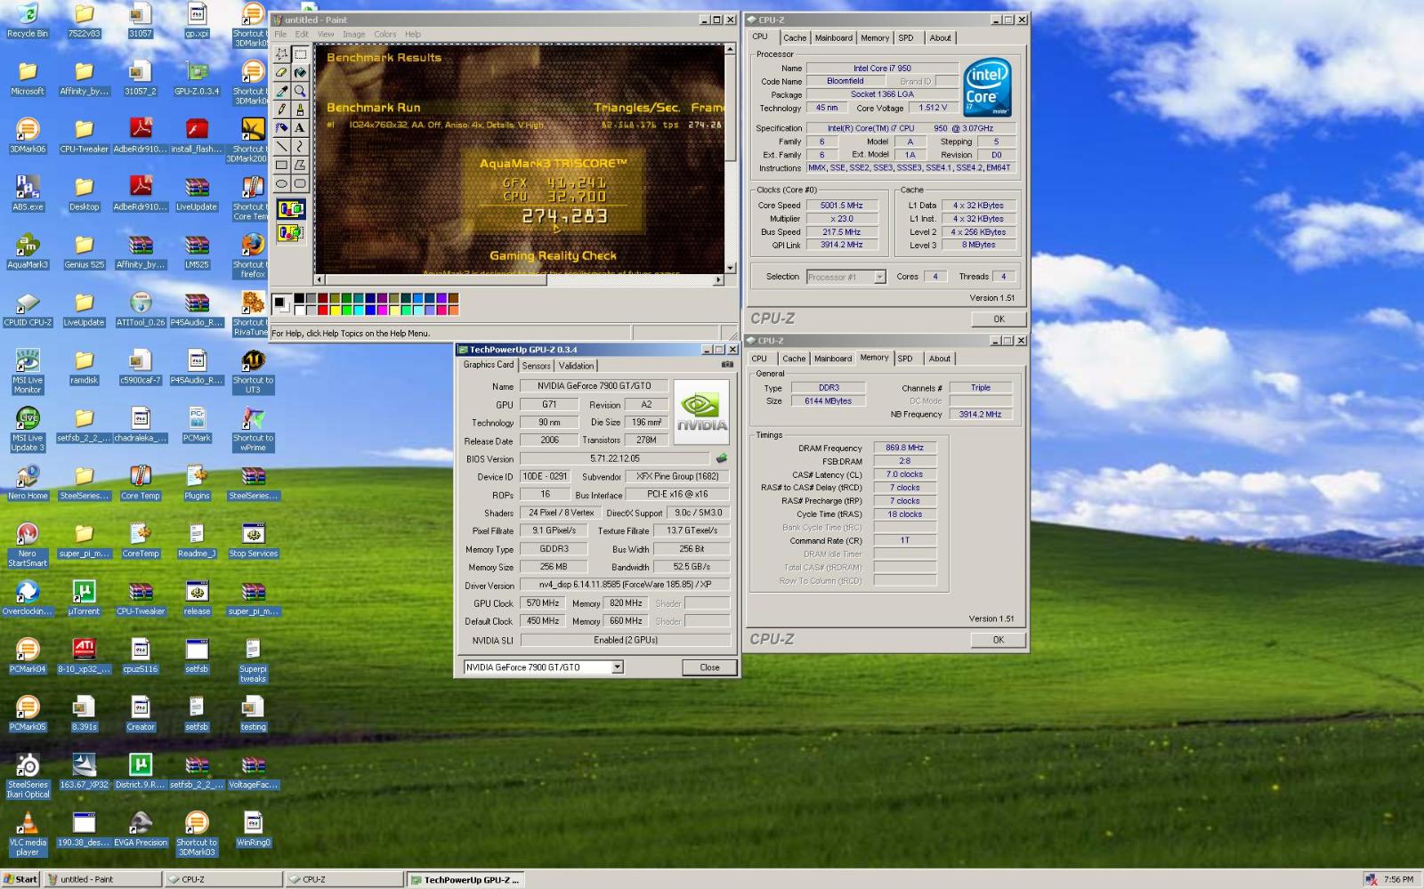Open the 3DMark06 desktop icon
1424x889 pixels.
coord(28,135)
